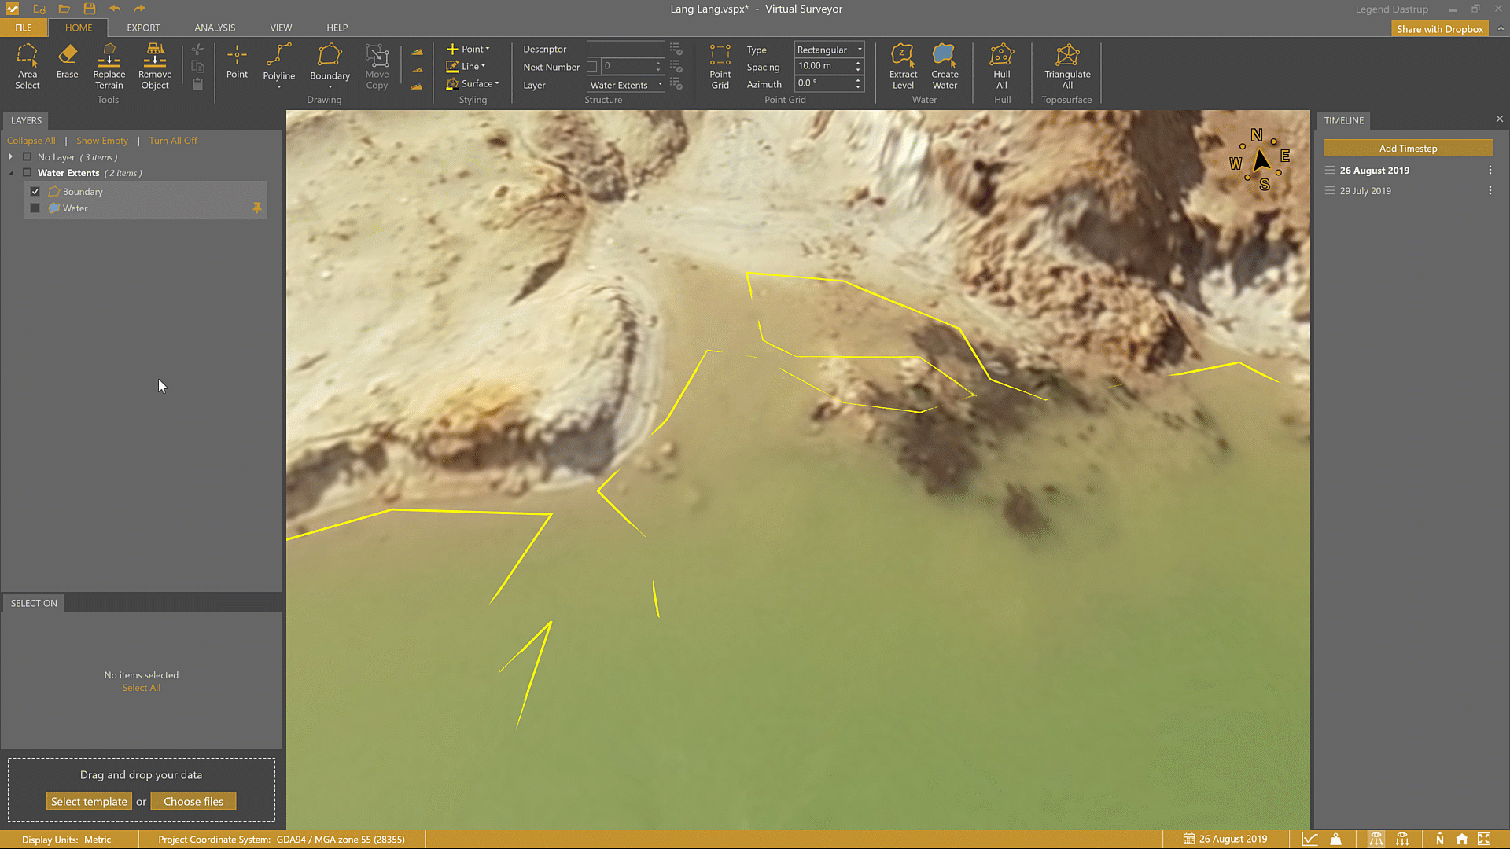Viewport: 1510px width, 849px height.
Task: Click the Add Timestep button
Action: pyautogui.click(x=1407, y=149)
